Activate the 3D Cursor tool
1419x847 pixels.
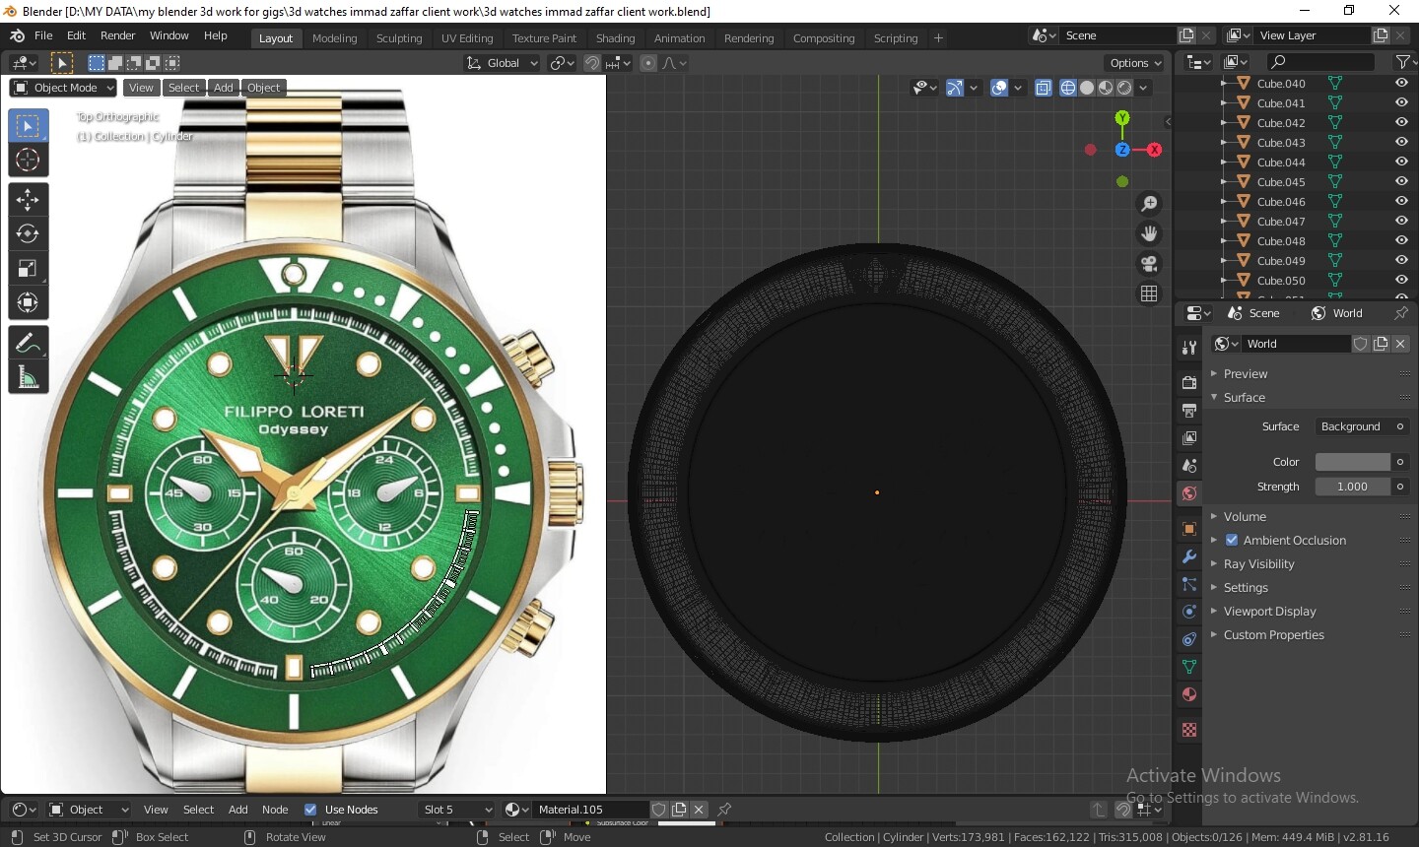(28, 161)
